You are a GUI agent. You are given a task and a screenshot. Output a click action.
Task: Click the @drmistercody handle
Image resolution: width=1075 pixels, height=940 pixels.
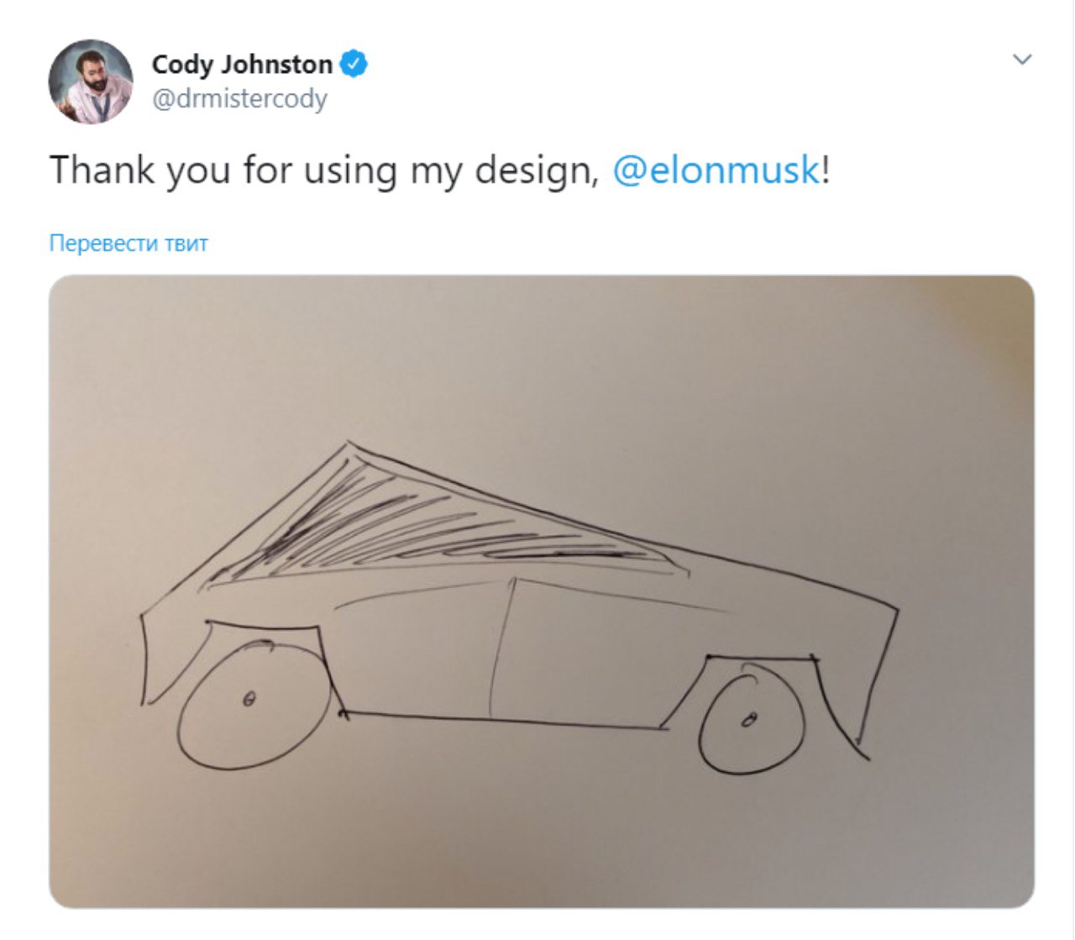(239, 99)
